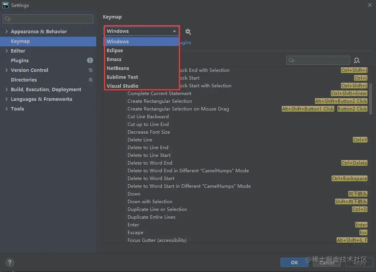Click the Ctrl+Y shortcut label

point(360,140)
